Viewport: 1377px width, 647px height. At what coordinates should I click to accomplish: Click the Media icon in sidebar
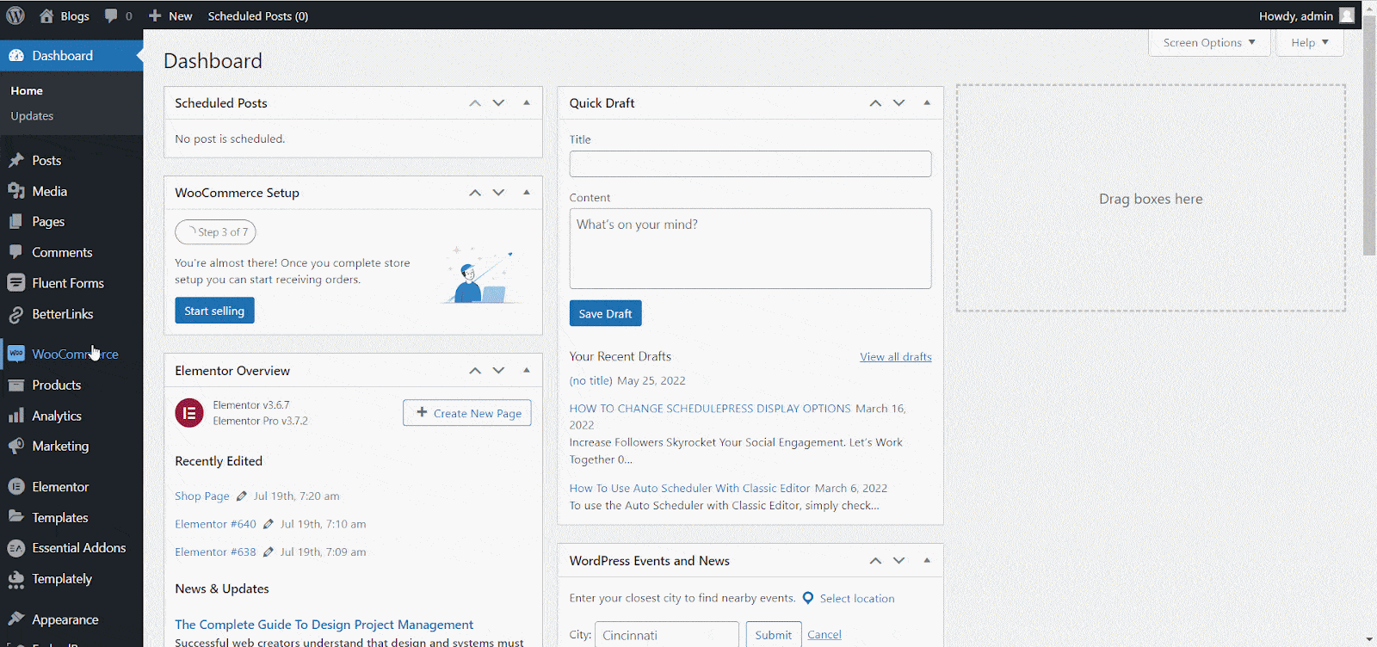coord(15,191)
